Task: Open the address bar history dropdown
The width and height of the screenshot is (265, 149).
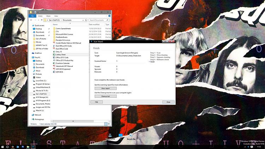Action: (x=83, y=20)
